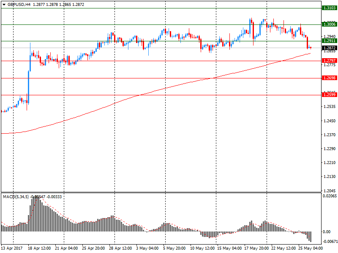Click the 1.2775 price scale value
This screenshot has width=338, height=253.
[x=330, y=65]
